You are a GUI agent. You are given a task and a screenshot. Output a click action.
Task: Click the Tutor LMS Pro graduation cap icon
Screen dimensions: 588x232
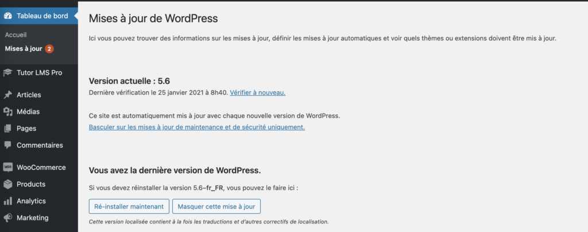tap(8, 73)
